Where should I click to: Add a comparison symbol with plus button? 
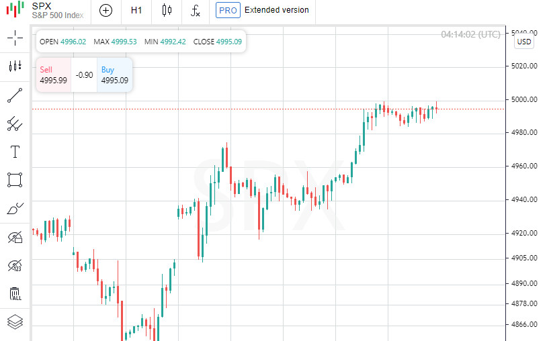(106, 10)
